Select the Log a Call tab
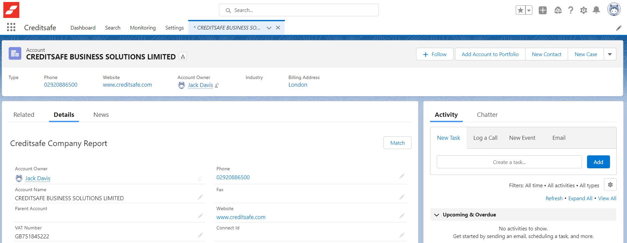 (x=485, y=138)
